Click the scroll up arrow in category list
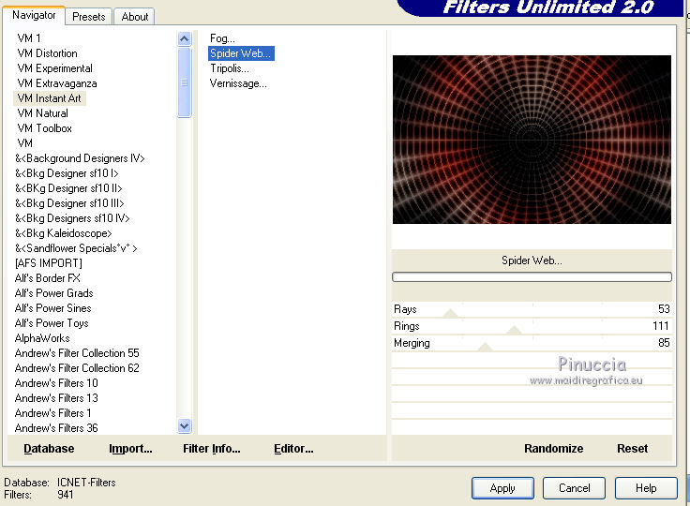The width and height of the screenshot is (690, 506). click(x=185, y=39)
